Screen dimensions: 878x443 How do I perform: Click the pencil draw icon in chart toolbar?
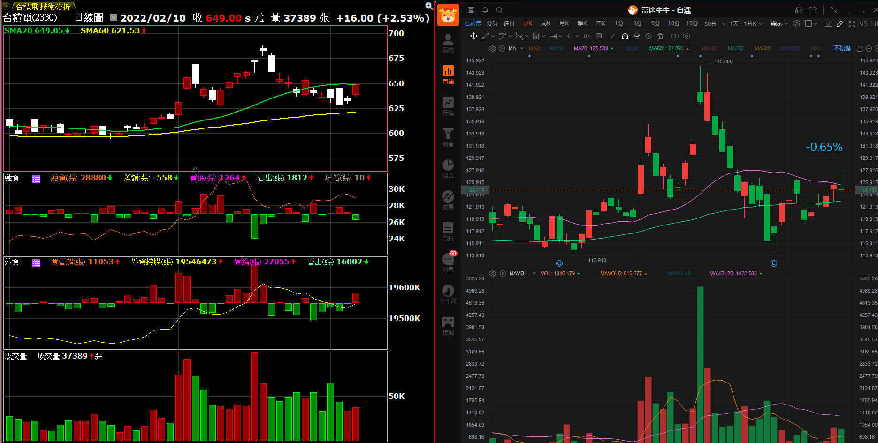coord(840,23)
